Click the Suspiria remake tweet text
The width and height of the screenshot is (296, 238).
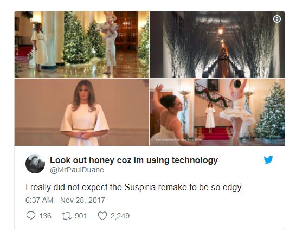(x=134, y=188)
